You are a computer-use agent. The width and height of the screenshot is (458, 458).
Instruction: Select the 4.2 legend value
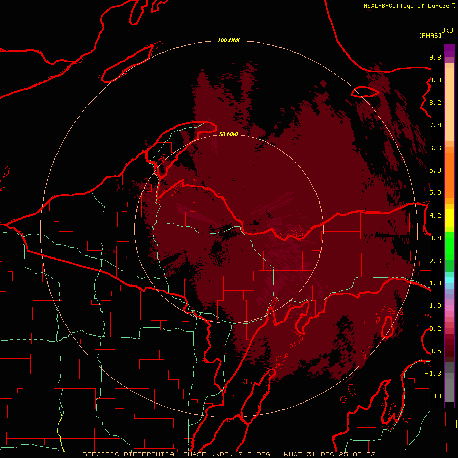pyautogui.click(x=435, y=216)
